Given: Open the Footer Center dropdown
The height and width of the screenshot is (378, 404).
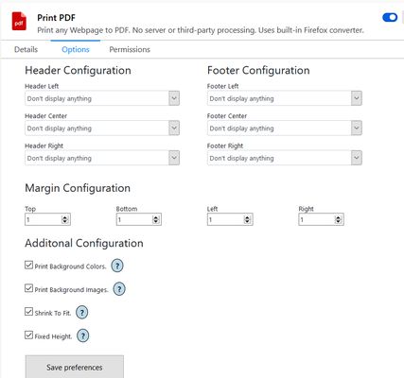Looking at the screenshot, I should (285, 129).
